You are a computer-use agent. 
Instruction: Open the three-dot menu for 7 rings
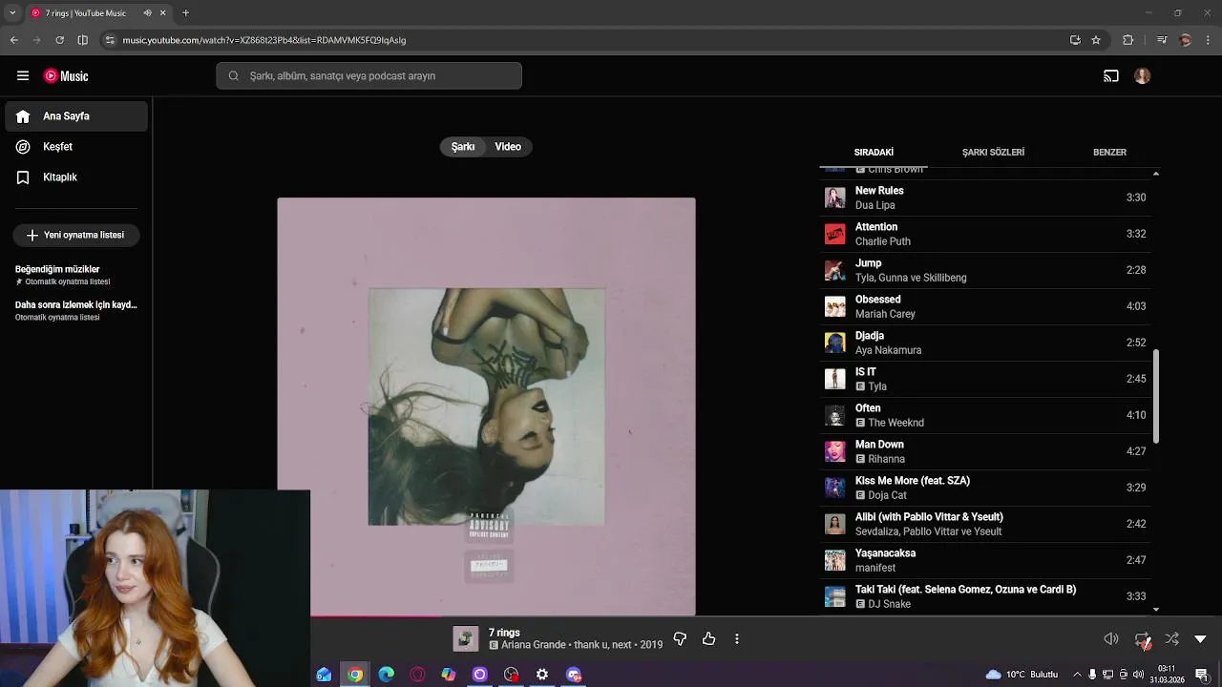737,639
